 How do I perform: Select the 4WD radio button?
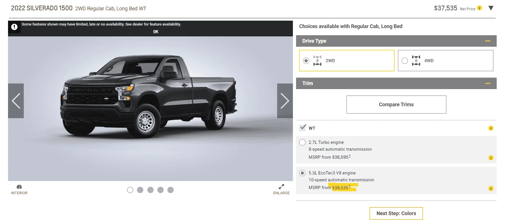point(405,61)
